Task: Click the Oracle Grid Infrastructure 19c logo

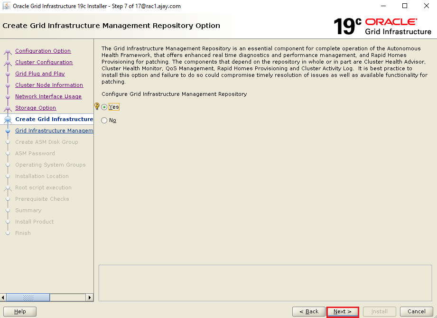Action: click(382, 27)
